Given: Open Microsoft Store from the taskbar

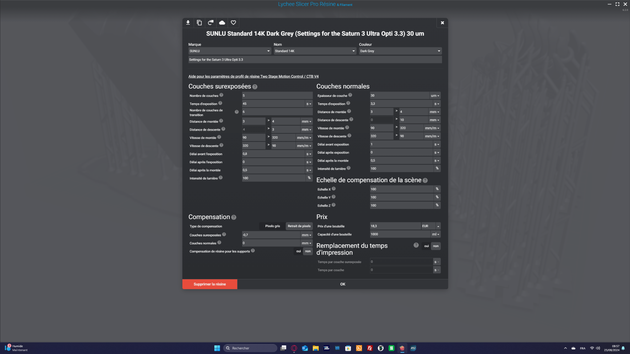Looking at the screenshot, I should point(348,348).
